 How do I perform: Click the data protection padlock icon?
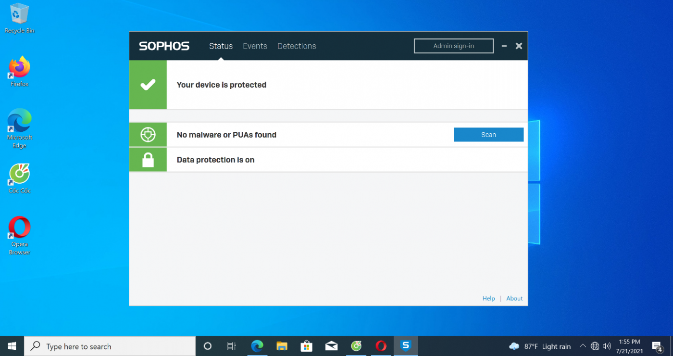[148, 160]
